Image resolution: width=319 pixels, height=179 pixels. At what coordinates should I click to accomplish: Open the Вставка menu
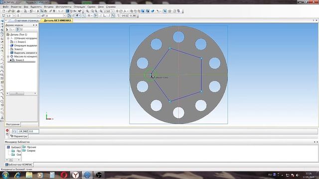click(49, 6)
